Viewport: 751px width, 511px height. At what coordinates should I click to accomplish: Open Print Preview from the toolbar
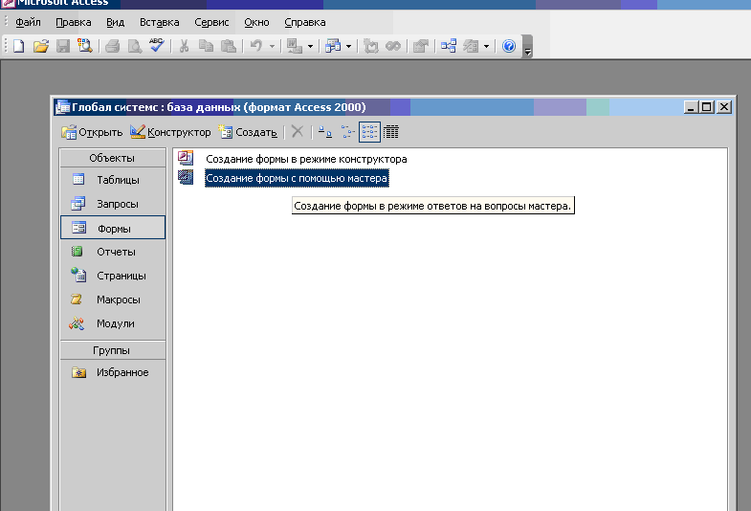[135, 46]
